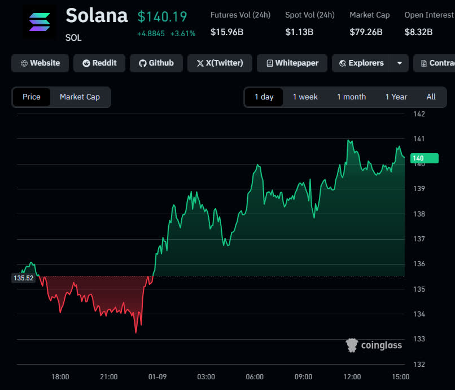Click the $140.19 Solana price text
Screen dimensions: 455x390
(x=162, y=17)
